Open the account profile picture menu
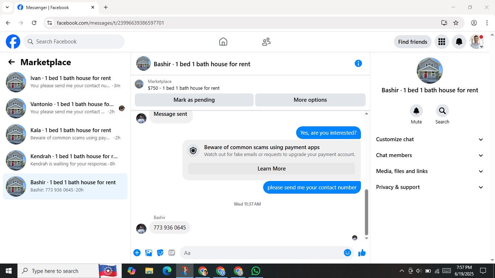This screenshot has width=495, height=278. coord(477,42)
